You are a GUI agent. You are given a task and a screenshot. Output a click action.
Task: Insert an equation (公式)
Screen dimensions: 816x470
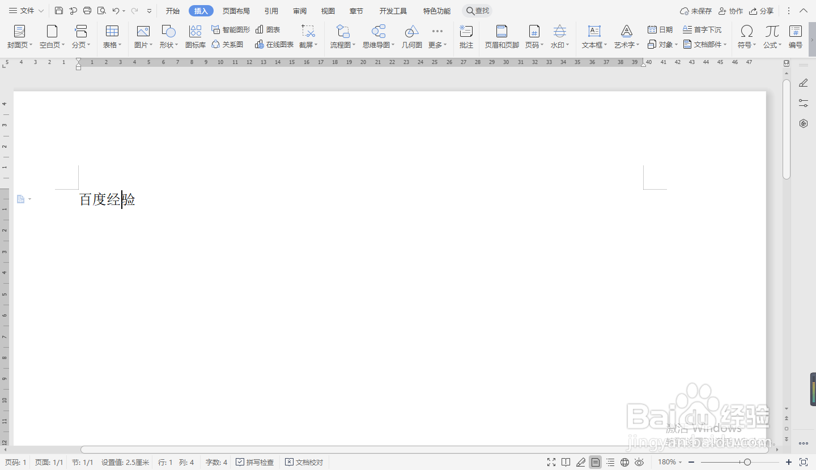(x=772, y=37)
